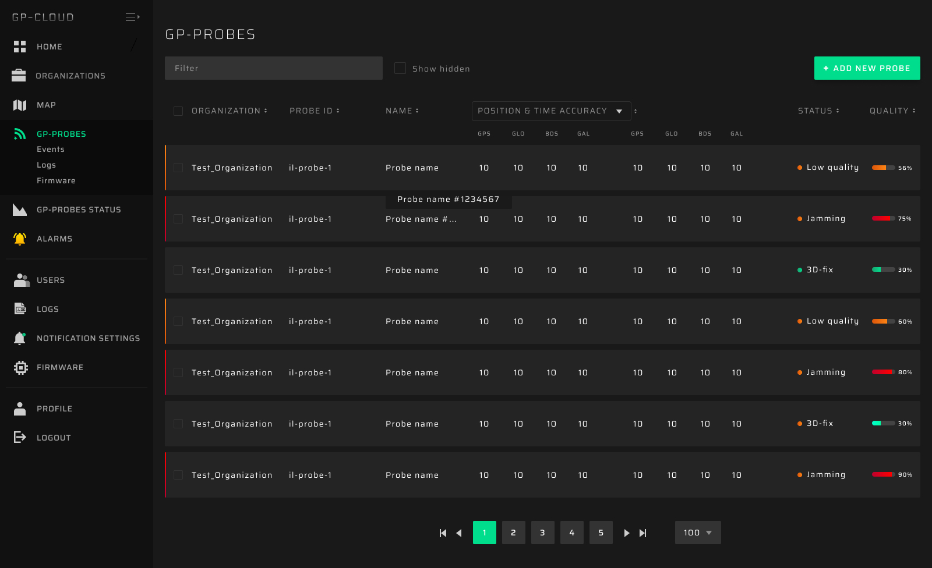Click the Firmware chip icon
932x568 pixels.
click(x=20, y=367)
